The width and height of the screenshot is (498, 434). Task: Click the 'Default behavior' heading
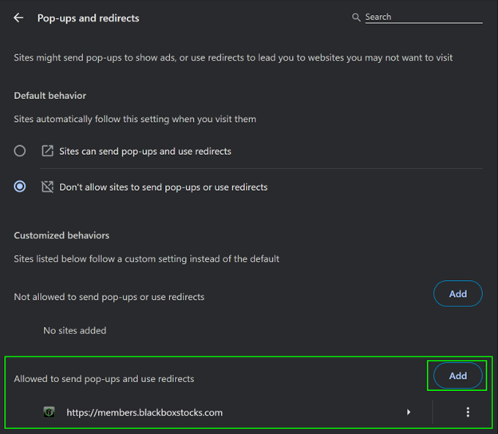pyautogui.click(x=49, y=96)
